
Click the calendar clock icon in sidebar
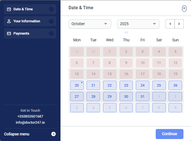pos(9,9)
